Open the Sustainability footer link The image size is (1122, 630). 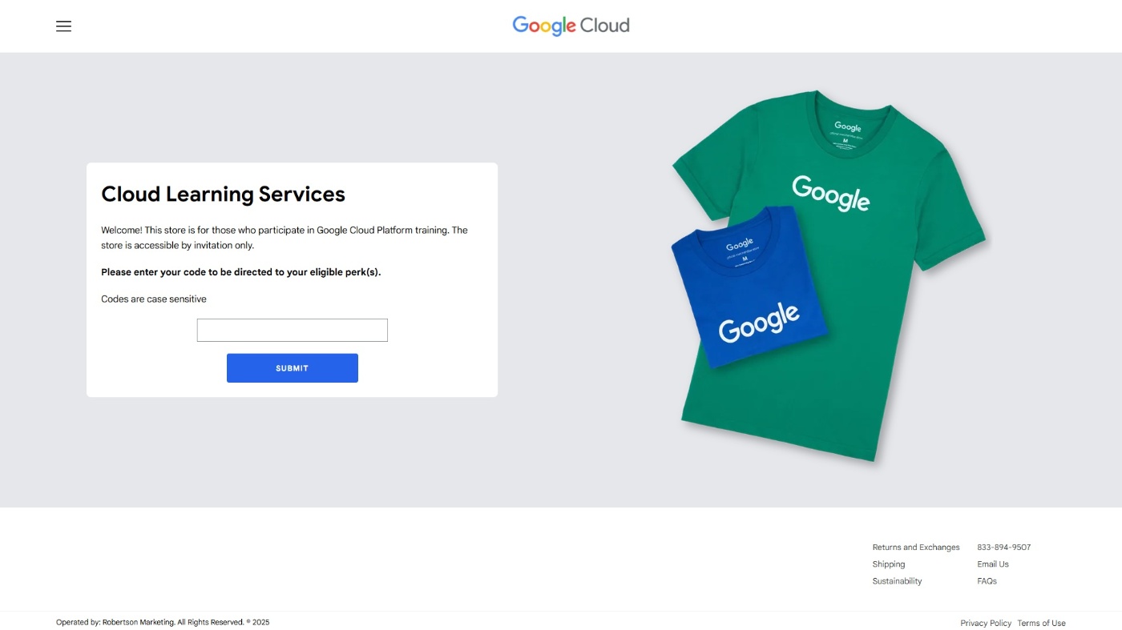click(897, 581)
